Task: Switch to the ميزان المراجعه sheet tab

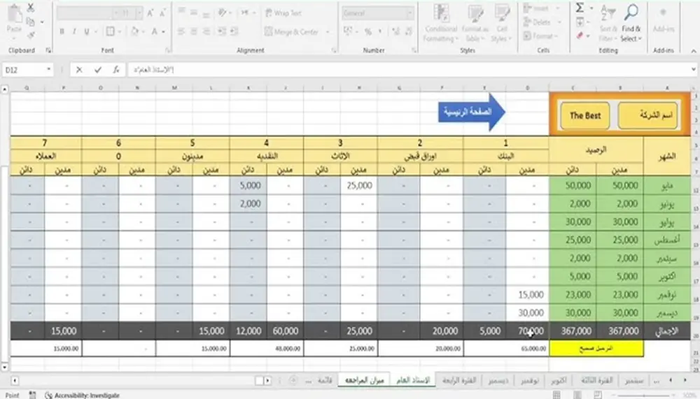Action: click(364, 380)
